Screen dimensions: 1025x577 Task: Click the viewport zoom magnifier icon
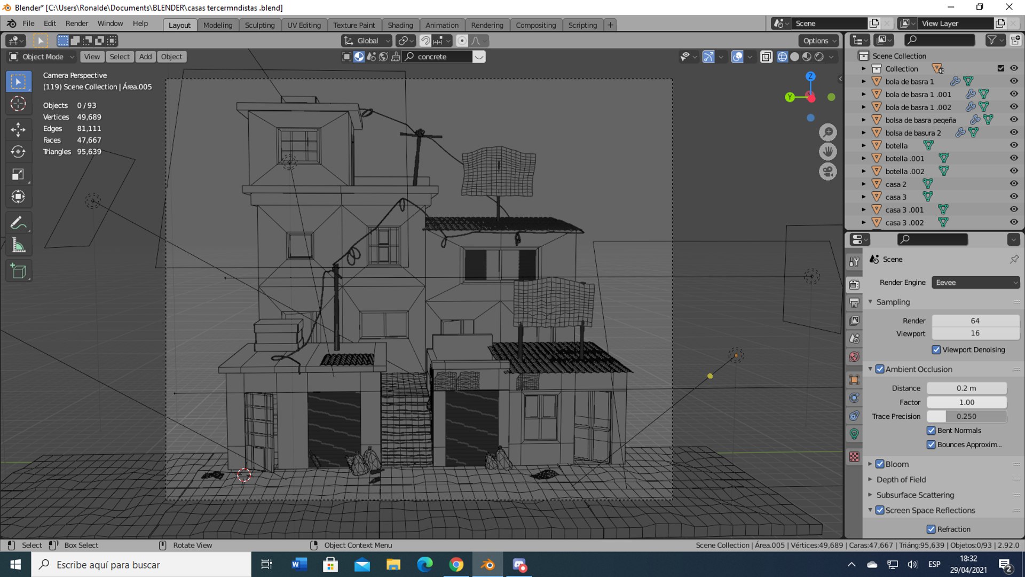click(828, 132)
